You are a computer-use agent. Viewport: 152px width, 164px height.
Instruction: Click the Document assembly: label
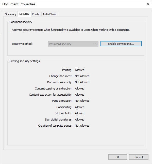(x=60, y=82)
